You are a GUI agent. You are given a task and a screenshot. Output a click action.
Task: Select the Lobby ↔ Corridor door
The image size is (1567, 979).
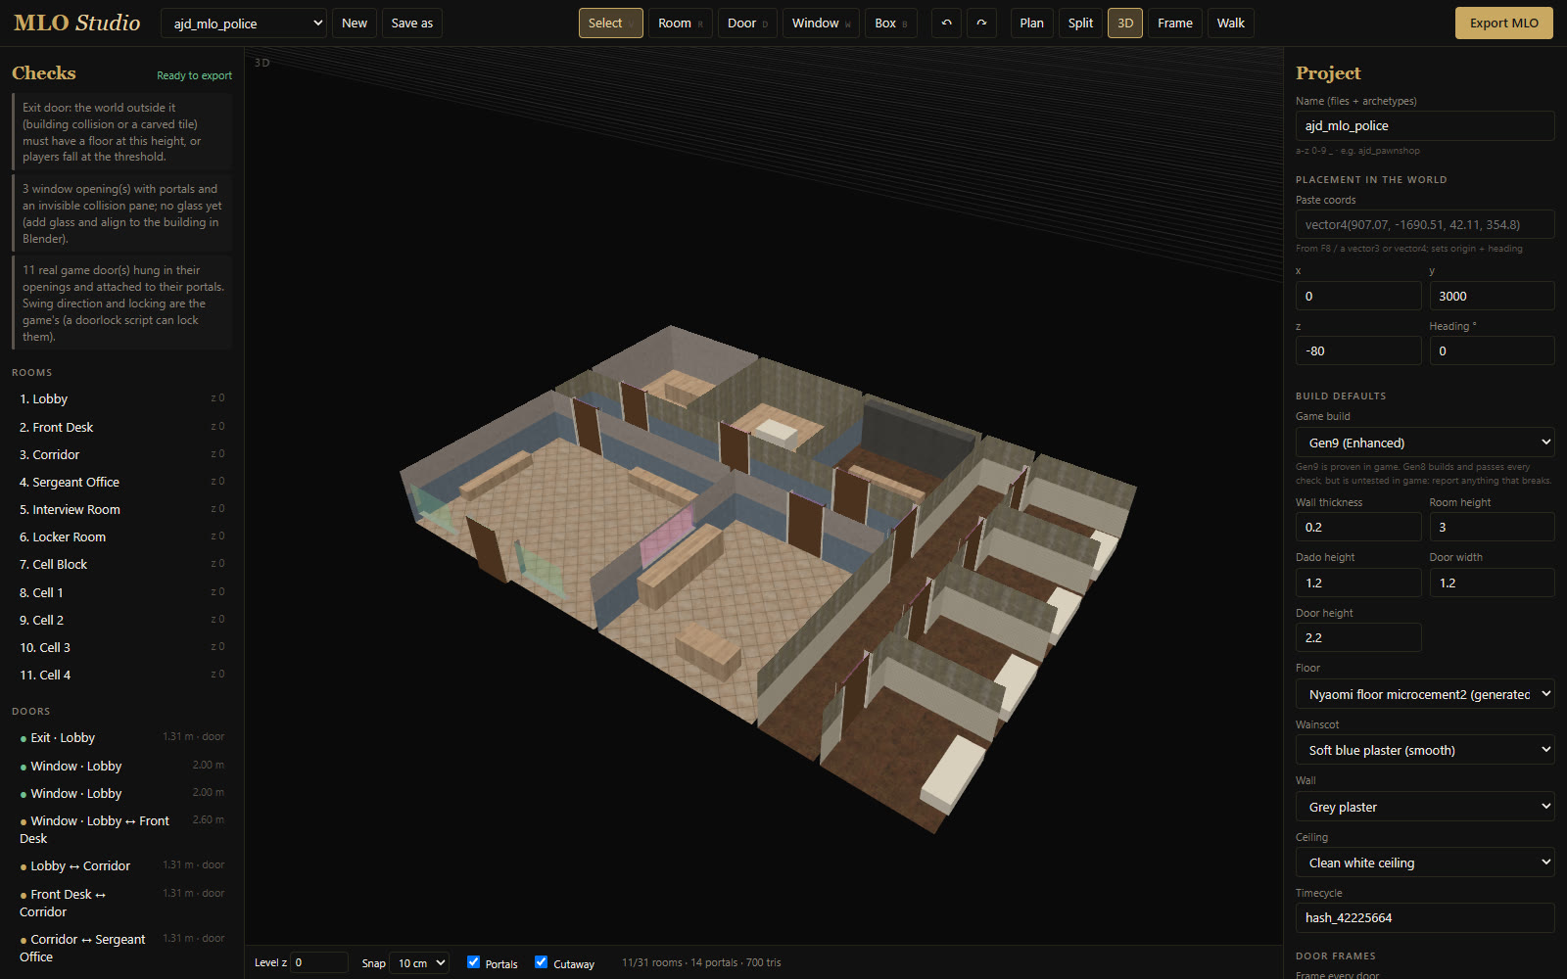pyautogui.click(x=121, y=865)
